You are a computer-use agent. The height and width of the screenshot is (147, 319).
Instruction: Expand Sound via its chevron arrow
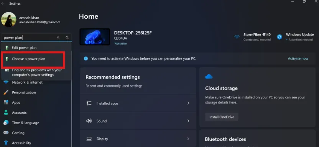tap(188, 121)
